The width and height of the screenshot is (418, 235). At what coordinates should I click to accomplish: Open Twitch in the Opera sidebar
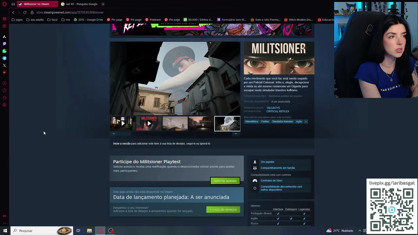(5, 44)
